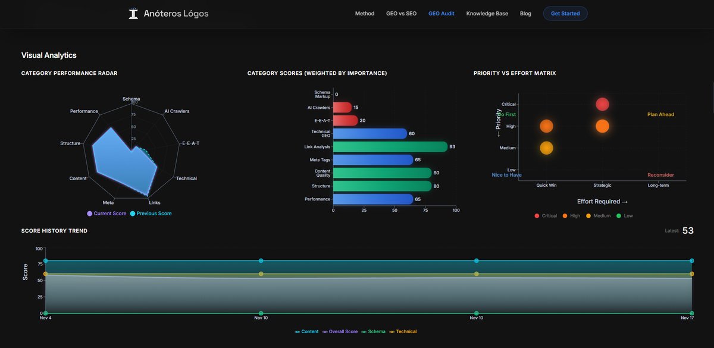Viewport: 714px width, 348px height.
Task: Click the Schema axis label on radar
Action: [x=131, y=99]
